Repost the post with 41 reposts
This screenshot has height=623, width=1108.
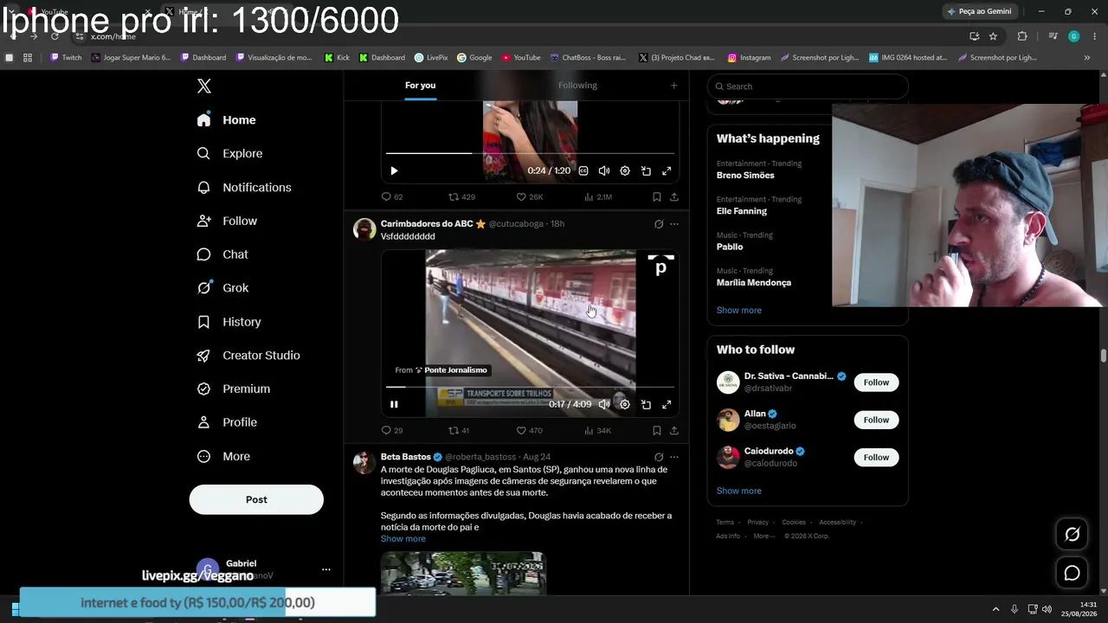pyautogui.click(x=459, y=430)
